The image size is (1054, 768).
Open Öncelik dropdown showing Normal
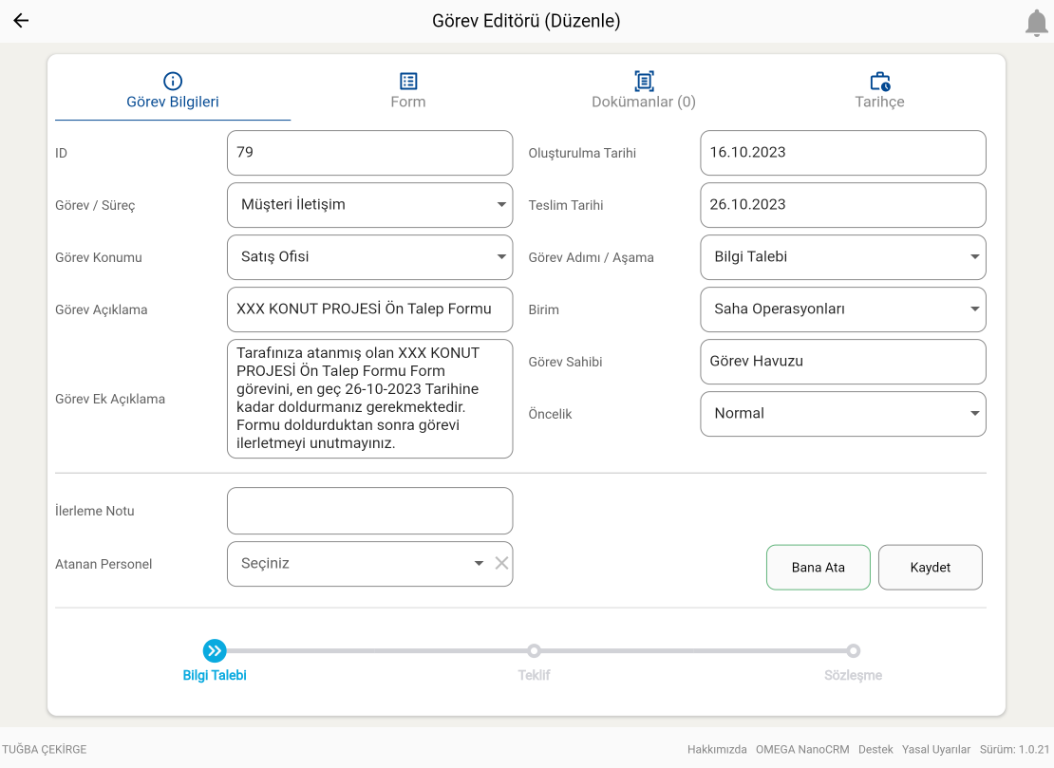click(x=843, y=414)
